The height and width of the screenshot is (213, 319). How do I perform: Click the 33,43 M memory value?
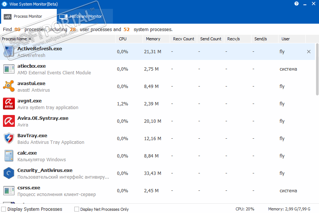coord(153,173)
